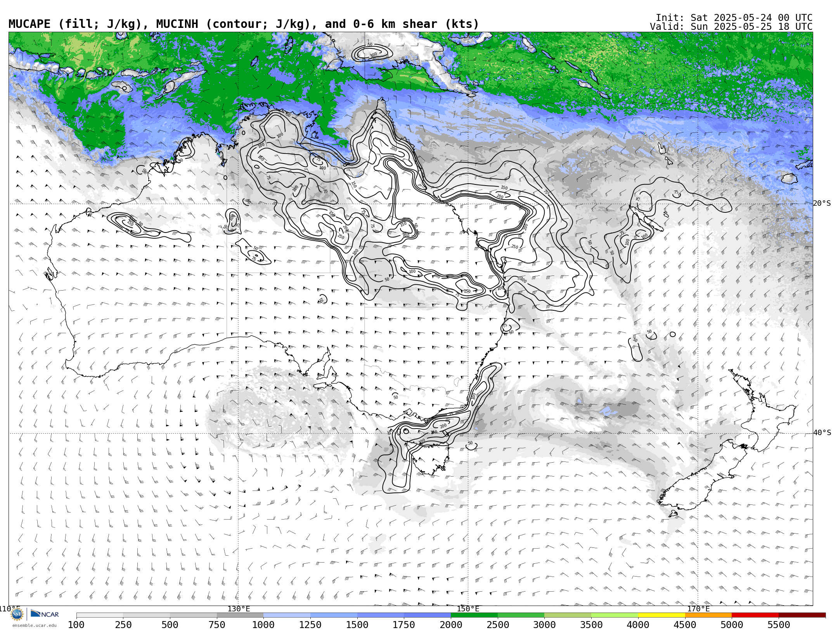Click the 130°E longitude label
838x630 pixels.
click(239, 609)
